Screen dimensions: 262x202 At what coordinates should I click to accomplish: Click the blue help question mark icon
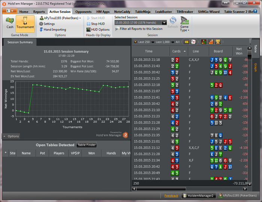click(x=255, y=11)
